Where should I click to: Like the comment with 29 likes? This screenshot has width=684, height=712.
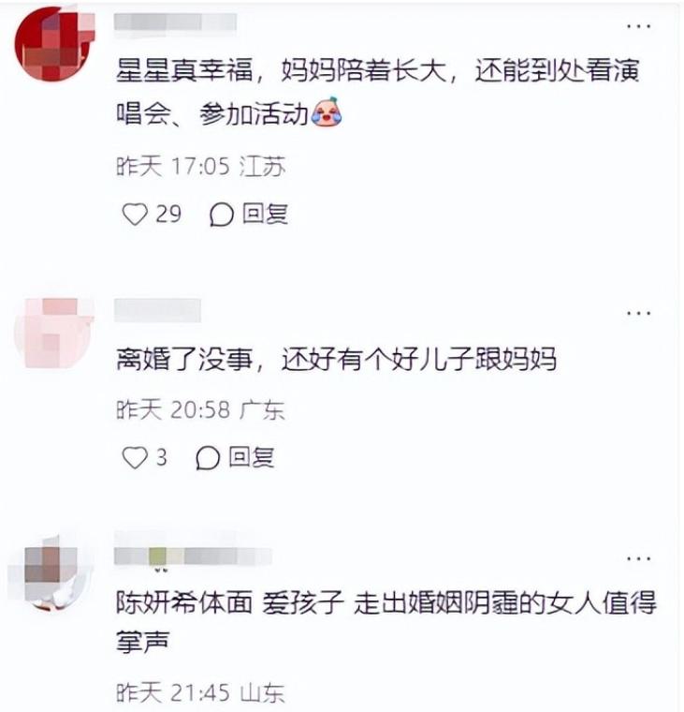point(135,215)
